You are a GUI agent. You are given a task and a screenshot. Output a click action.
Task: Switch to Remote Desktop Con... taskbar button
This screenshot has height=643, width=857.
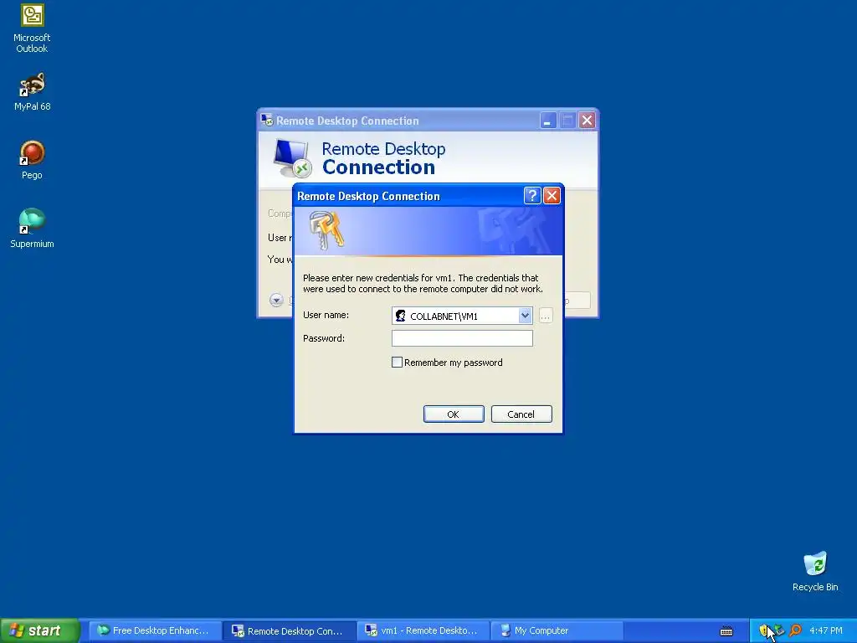coord(290,630)
